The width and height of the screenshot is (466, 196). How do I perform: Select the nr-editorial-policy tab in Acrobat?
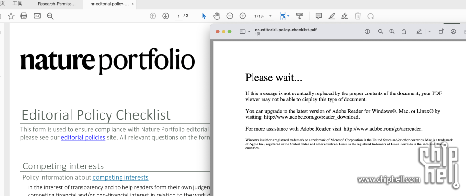tap(110, 4)
